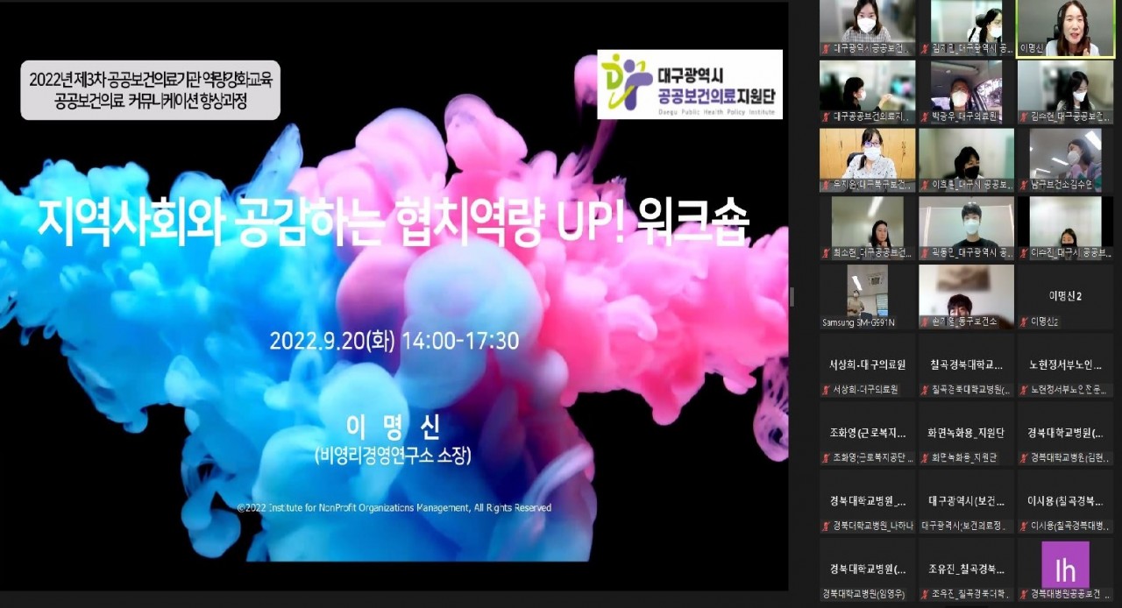Click the divider handle between slide and gallery
This screenshot has width=1122, height=608.
tap(792, 297)
